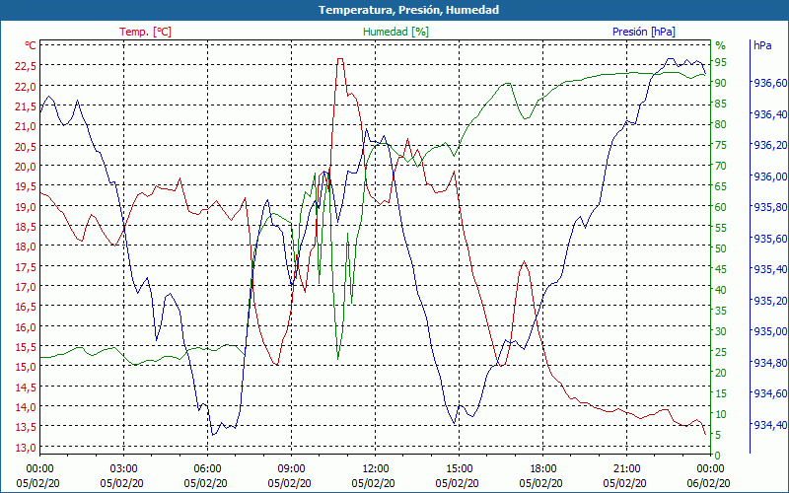
Task: Click pressure axis value '936,40'
Action: point(770,113)
